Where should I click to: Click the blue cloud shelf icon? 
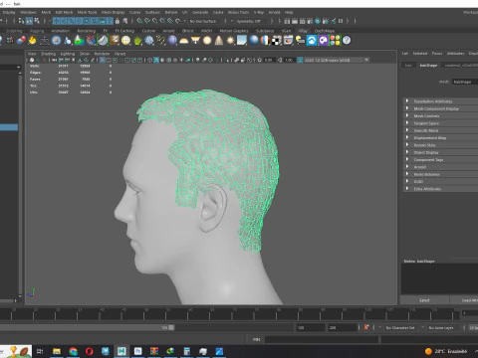(x=312, y=41)
